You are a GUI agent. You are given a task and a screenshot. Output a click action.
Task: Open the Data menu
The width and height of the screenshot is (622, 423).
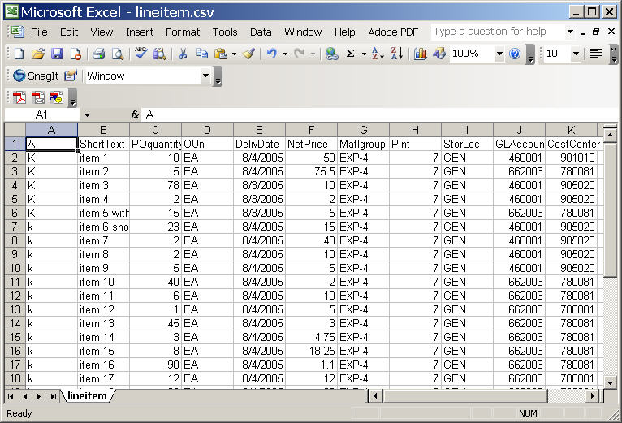click(x=261, y=32)
